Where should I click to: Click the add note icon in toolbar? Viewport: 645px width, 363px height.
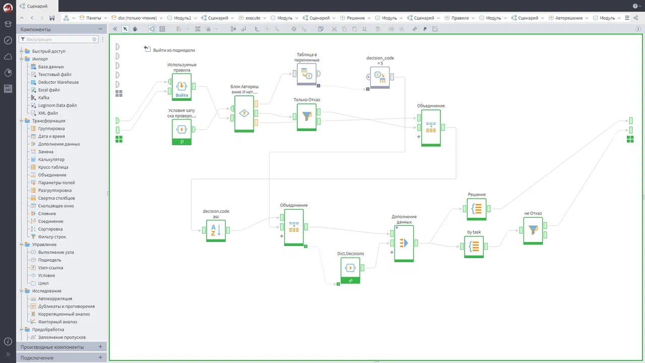(x=320, y=29)
